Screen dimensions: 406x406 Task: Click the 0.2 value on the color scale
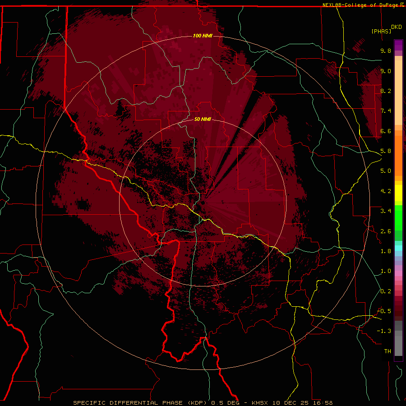click(386, 291)
